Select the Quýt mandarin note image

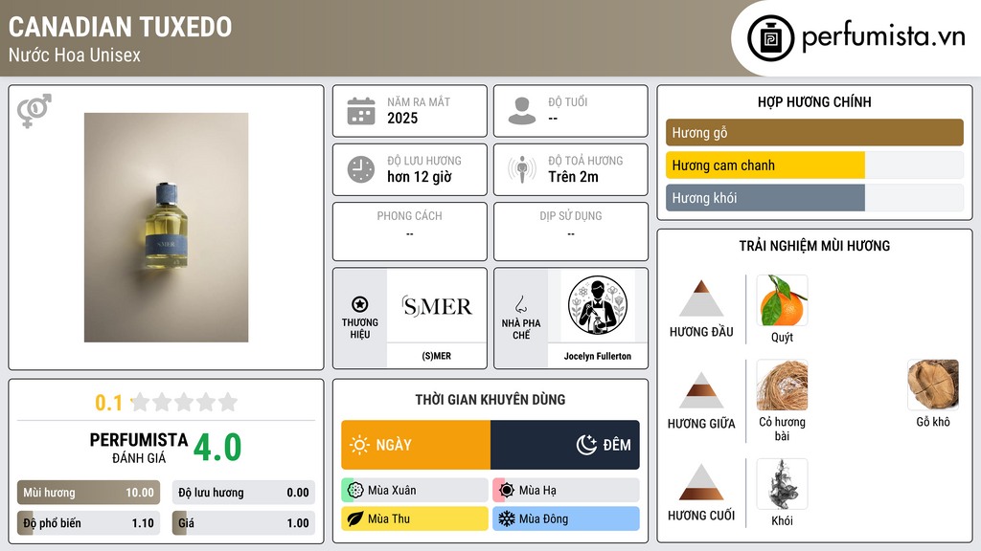(x=782, y=300)
